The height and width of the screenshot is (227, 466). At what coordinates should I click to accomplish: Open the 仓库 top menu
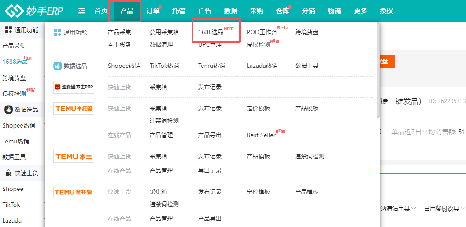tap(282, 11)
